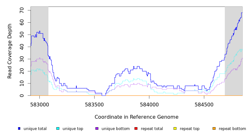The width and height of the screenshot is (249, 136).
Task: Click the 584000 x-axis tick label
Action: pyautogui.click(x=149, y=104)
